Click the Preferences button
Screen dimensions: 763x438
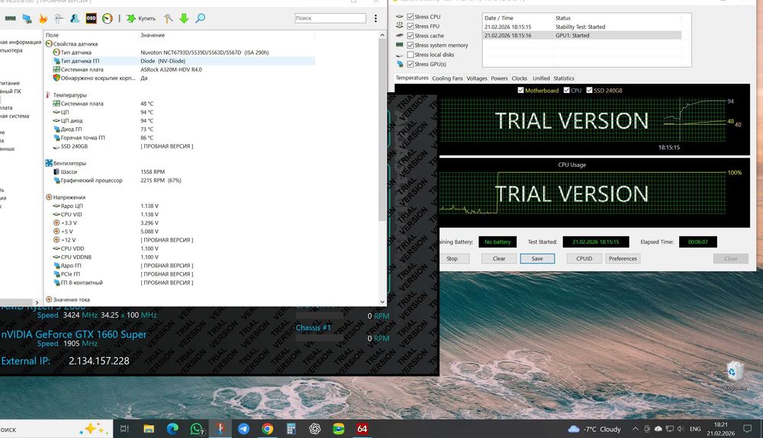pos(623,258)
